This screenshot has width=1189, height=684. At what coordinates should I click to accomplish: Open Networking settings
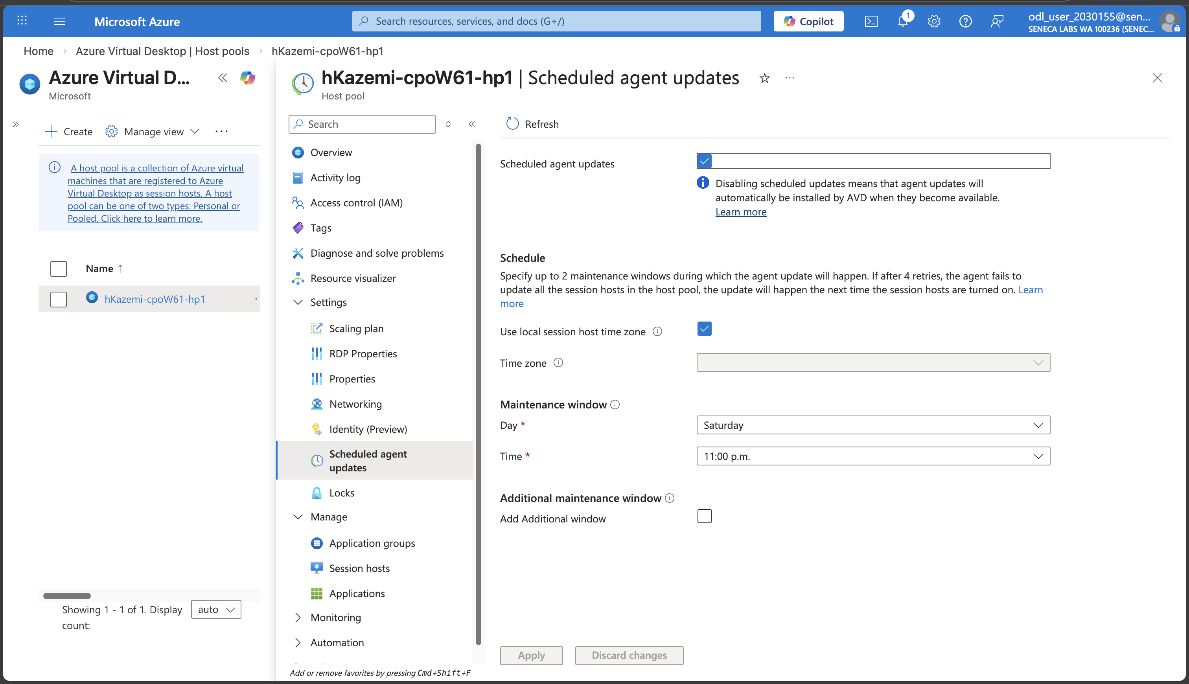[x=355, y=404]
